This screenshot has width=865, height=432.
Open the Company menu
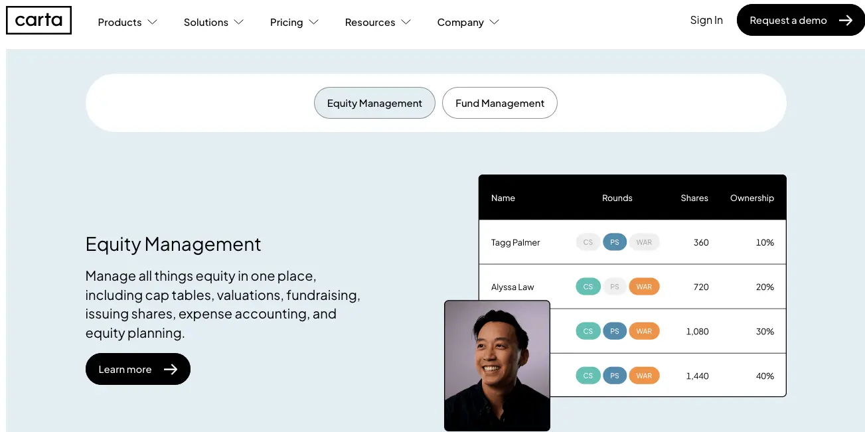click(468, 23)
